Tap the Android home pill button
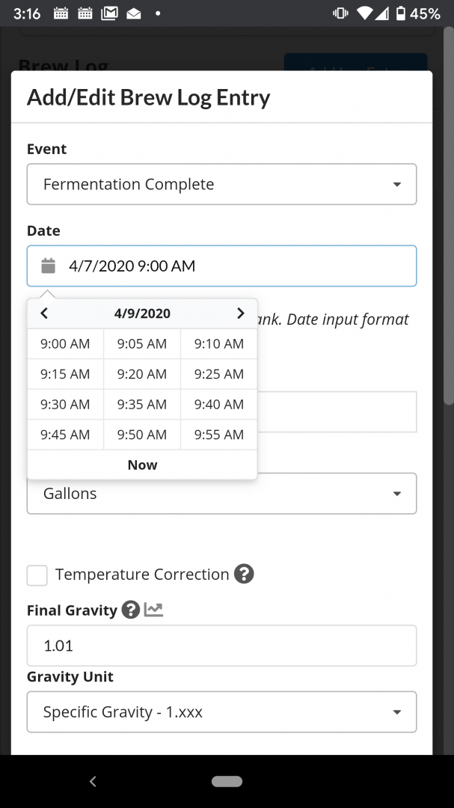This screenshot has height=808, width=454. pos(227,781)
